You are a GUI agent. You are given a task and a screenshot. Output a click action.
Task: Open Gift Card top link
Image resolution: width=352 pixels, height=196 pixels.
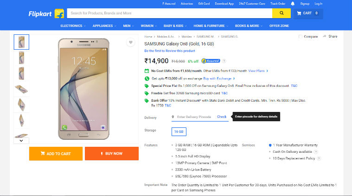pyautogui.click(x=204, y=4)
